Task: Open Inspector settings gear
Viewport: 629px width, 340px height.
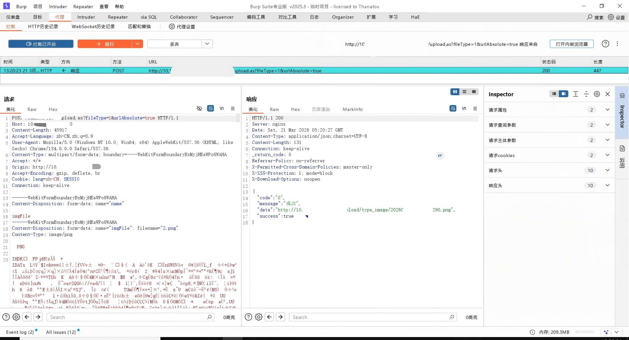Action: pyautogui.click(x=597, y=94)
